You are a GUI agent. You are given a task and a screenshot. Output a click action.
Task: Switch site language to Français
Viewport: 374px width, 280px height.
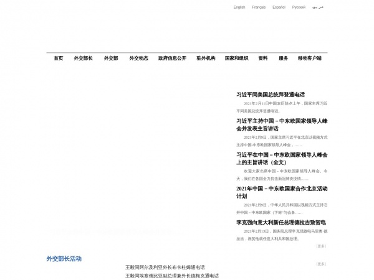pyautogui.click(x=259, y=7)
